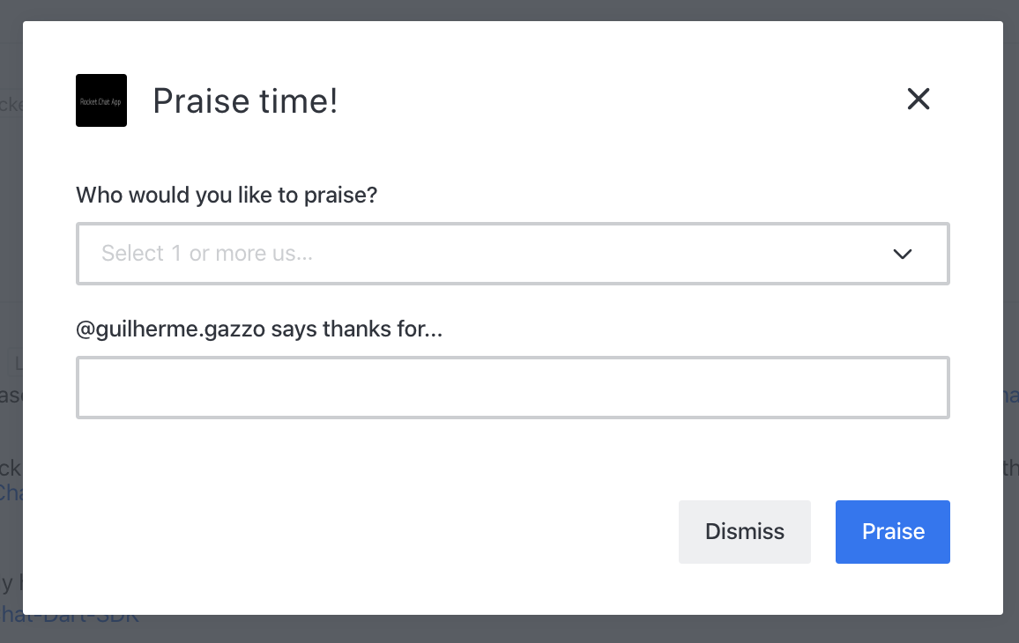The width and height of the screenshot is (1019, 643).
Task: Click the dimmed overlay above the modal
Action: point(509,10)
